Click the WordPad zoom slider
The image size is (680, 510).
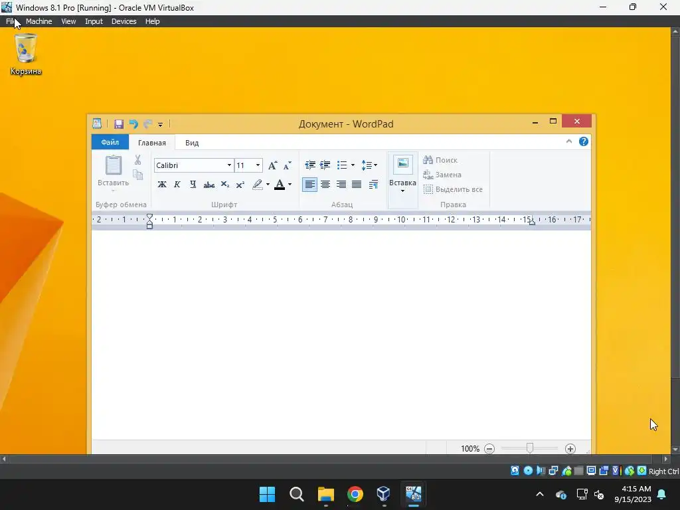tap(529, 448)
